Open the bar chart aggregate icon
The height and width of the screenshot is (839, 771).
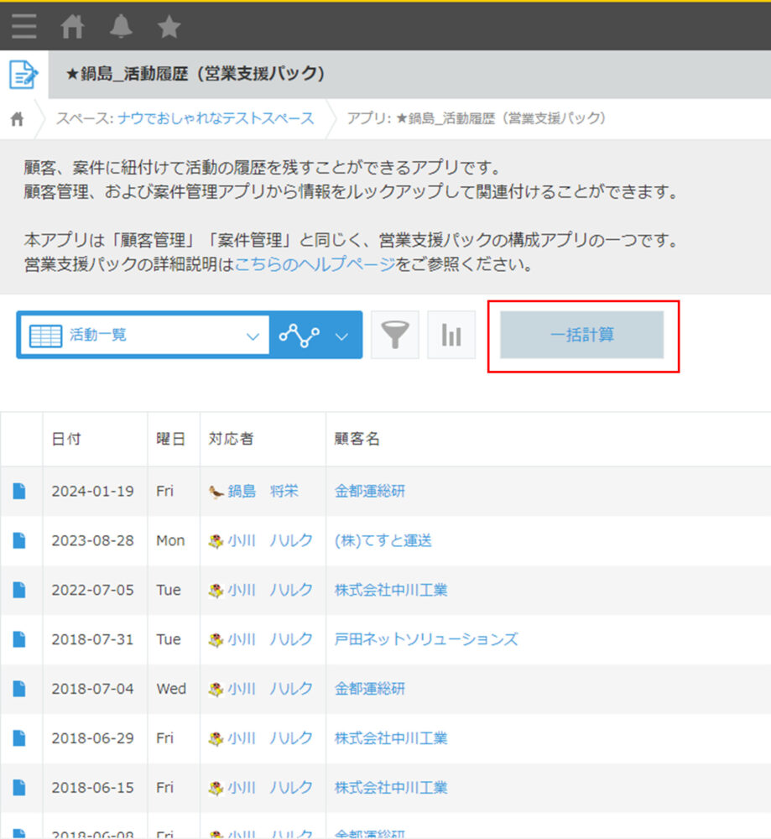pos(451,336)
